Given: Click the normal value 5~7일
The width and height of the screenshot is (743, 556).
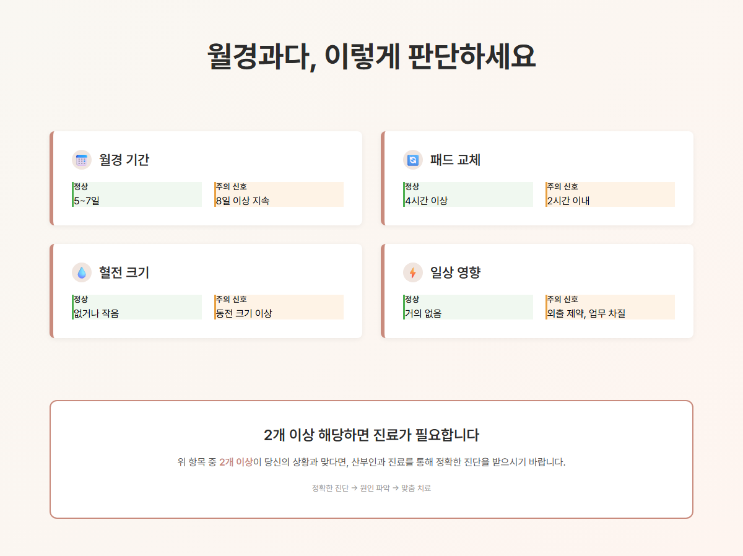Looking at the screenshot, I should pos(87,201).
